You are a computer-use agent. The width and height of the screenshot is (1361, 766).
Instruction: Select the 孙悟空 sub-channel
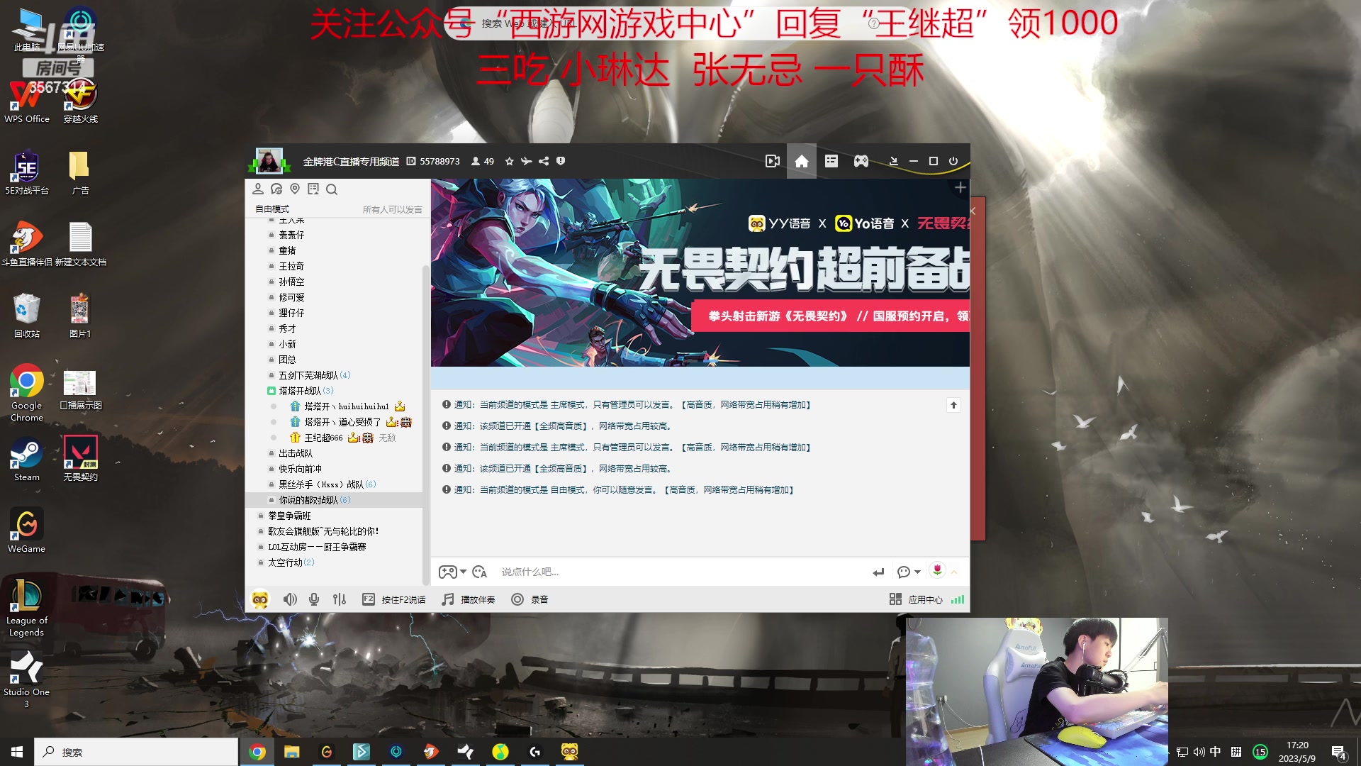point(291,282)
